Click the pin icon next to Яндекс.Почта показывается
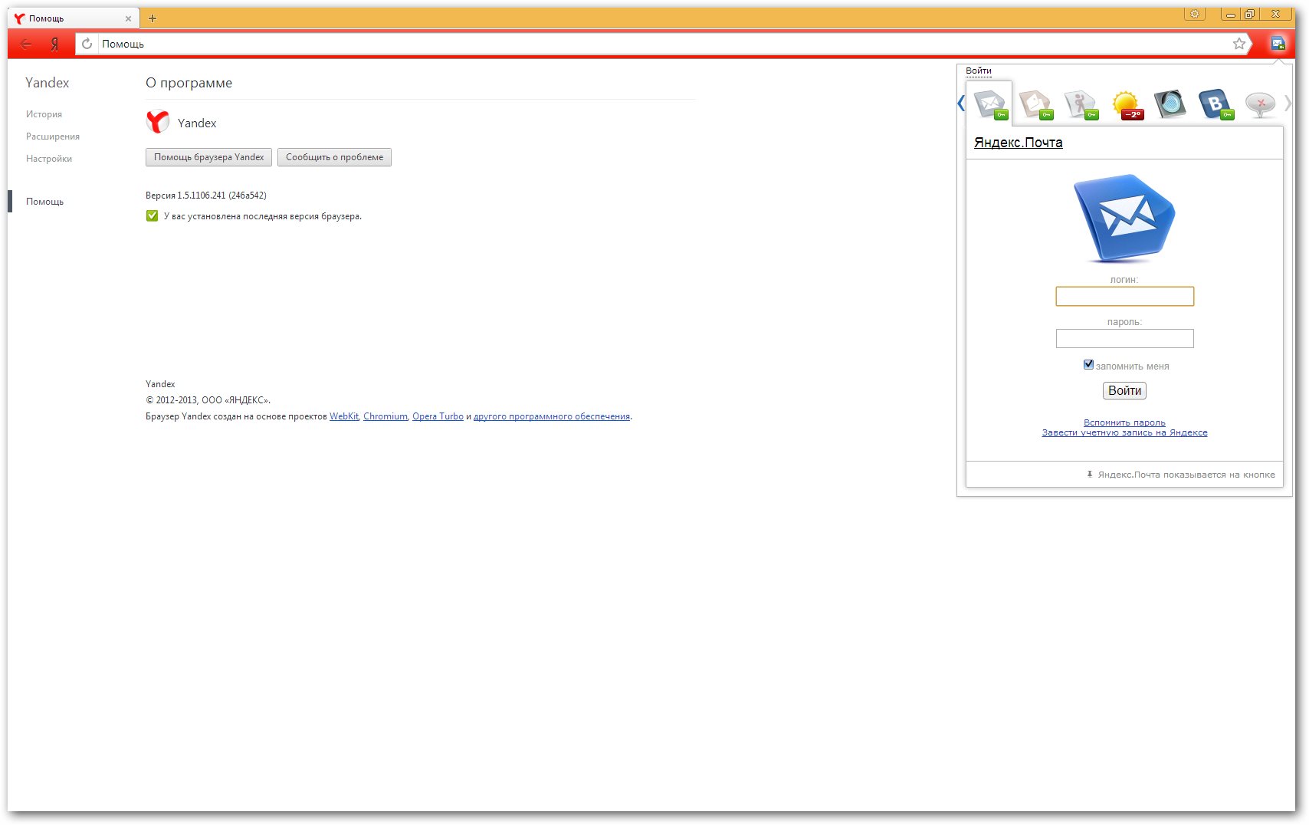 [x=1090, y=475]
